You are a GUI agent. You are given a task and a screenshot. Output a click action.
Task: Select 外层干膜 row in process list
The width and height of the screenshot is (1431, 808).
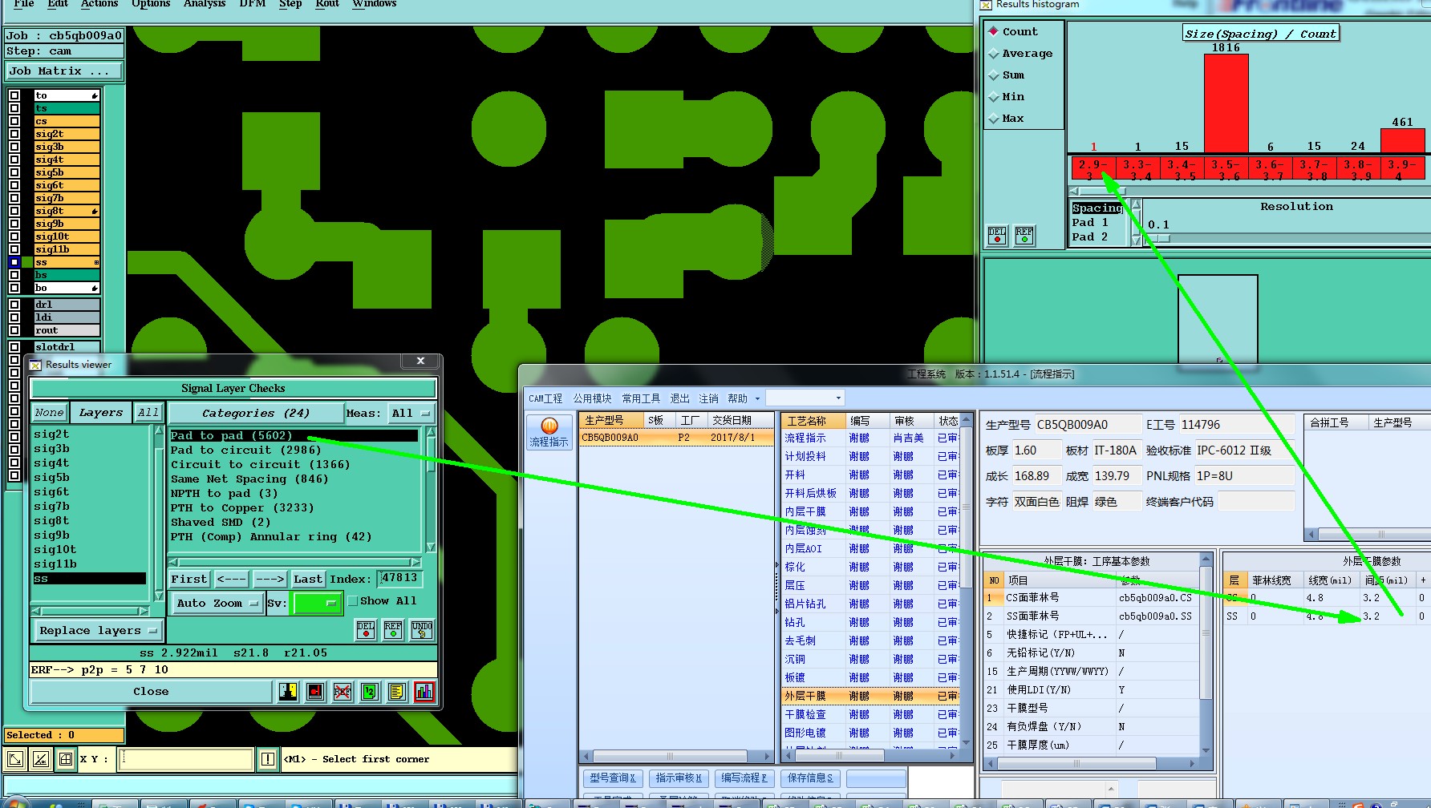pos(870,696)
